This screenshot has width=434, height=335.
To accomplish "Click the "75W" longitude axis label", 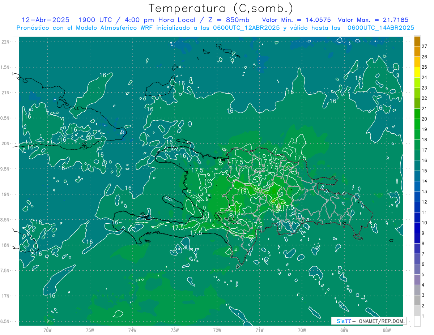I will [90, 330].
